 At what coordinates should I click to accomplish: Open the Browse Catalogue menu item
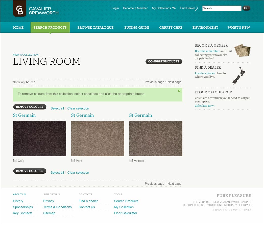[95, 27]
